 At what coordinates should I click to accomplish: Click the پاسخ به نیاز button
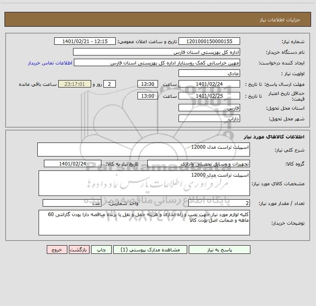click(220, 249)
